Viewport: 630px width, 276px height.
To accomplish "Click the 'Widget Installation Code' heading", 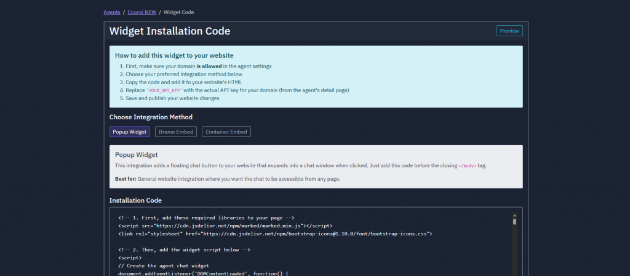I will coord(170,31).
